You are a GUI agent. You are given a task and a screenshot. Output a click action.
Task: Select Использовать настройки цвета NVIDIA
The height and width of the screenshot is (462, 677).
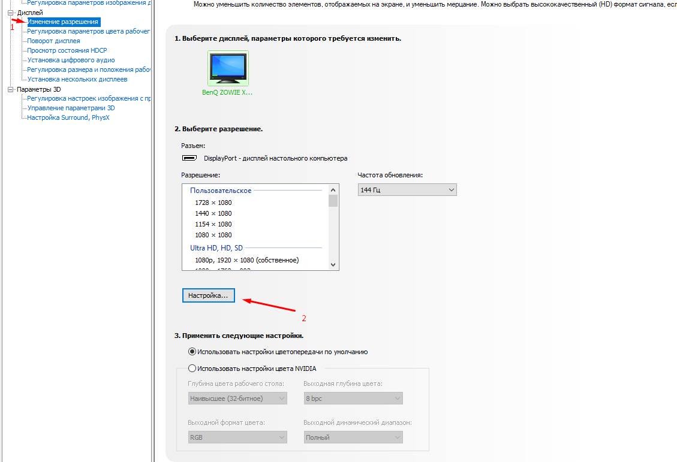[252, 369]
